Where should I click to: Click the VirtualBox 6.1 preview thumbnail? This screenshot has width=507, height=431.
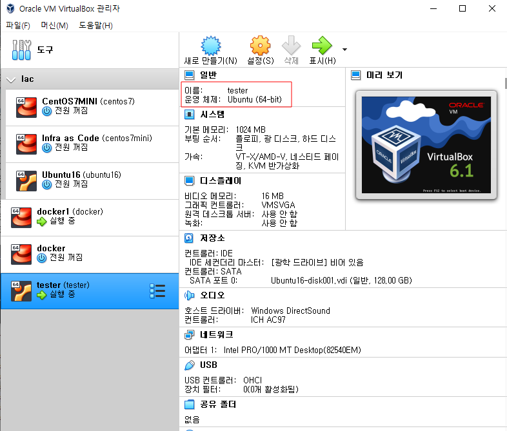(426, 146)
